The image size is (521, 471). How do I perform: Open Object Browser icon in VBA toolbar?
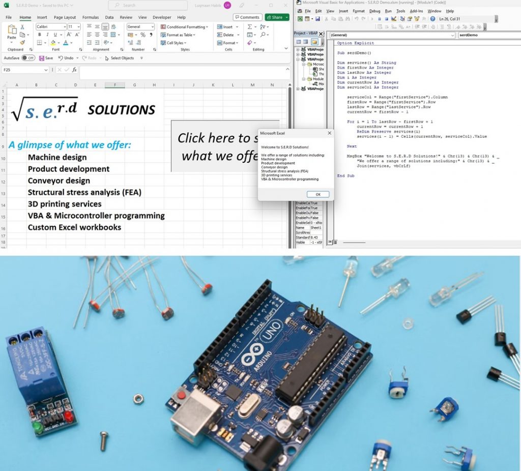pos(417,19)
